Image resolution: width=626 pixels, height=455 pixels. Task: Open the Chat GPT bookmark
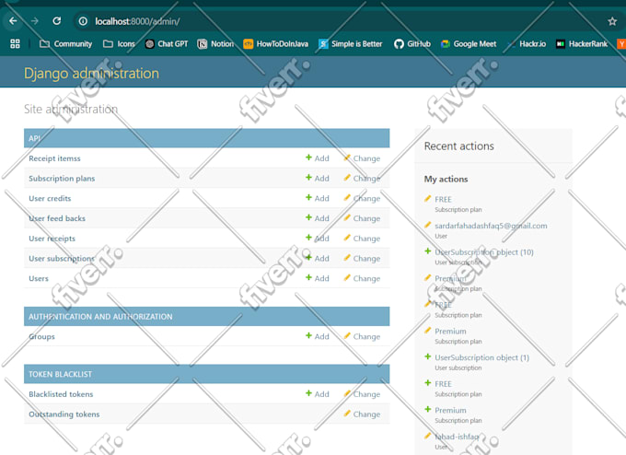(x=167, y=44)
